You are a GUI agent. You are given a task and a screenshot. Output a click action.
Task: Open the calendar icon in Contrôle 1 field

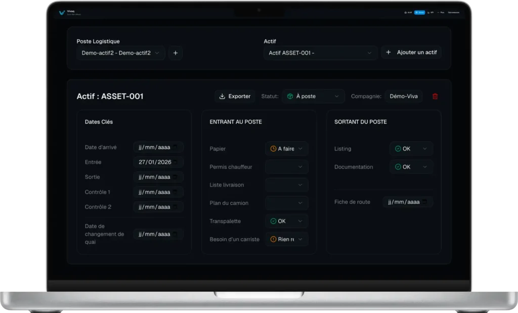click(175, 192)
